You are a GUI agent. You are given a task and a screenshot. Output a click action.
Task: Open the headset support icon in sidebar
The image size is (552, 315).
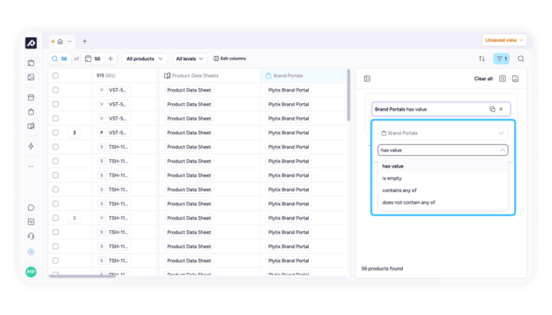click(31, 236)
